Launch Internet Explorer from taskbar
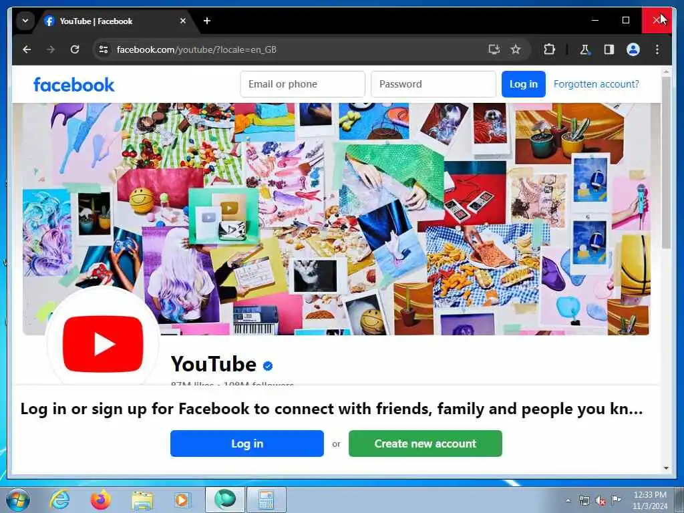The image size is (684, 513). pyautogui.click(x=59, y=500)
